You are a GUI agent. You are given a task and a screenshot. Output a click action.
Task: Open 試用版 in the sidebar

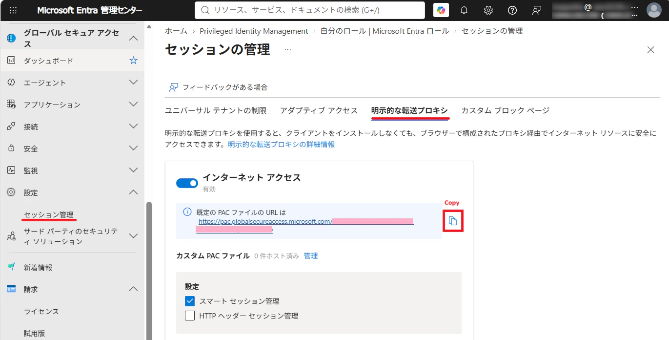[x=35, y=333]
